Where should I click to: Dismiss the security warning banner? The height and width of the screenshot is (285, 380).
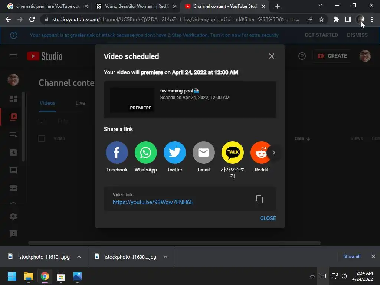point(357,35)
